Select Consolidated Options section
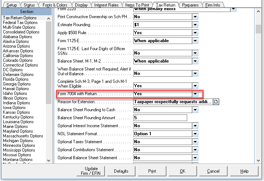The image size is (264, 181). point(21,32)
